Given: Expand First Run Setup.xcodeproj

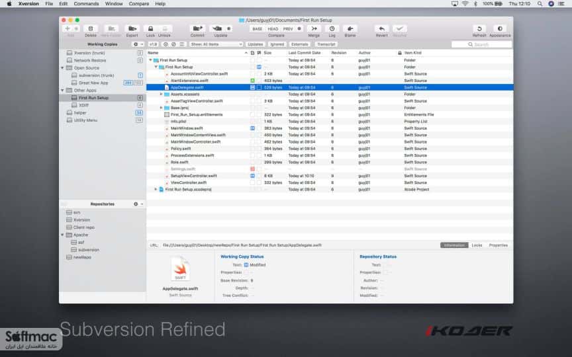Looking at the screenshot, I should click(156, 190).
